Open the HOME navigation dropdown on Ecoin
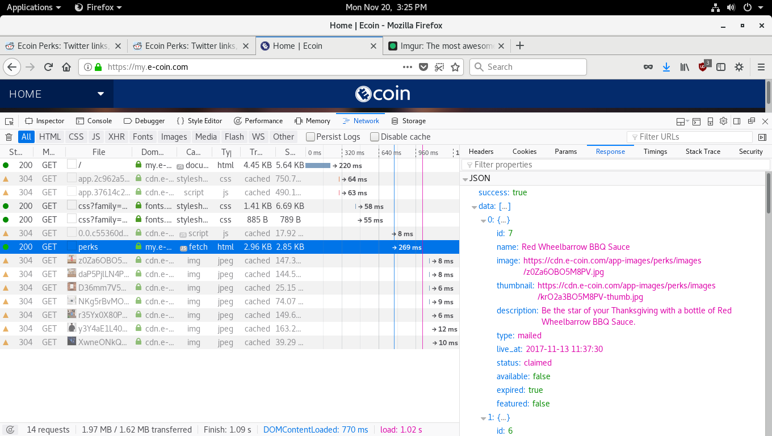The image size is (772, 436). point(100,94)
